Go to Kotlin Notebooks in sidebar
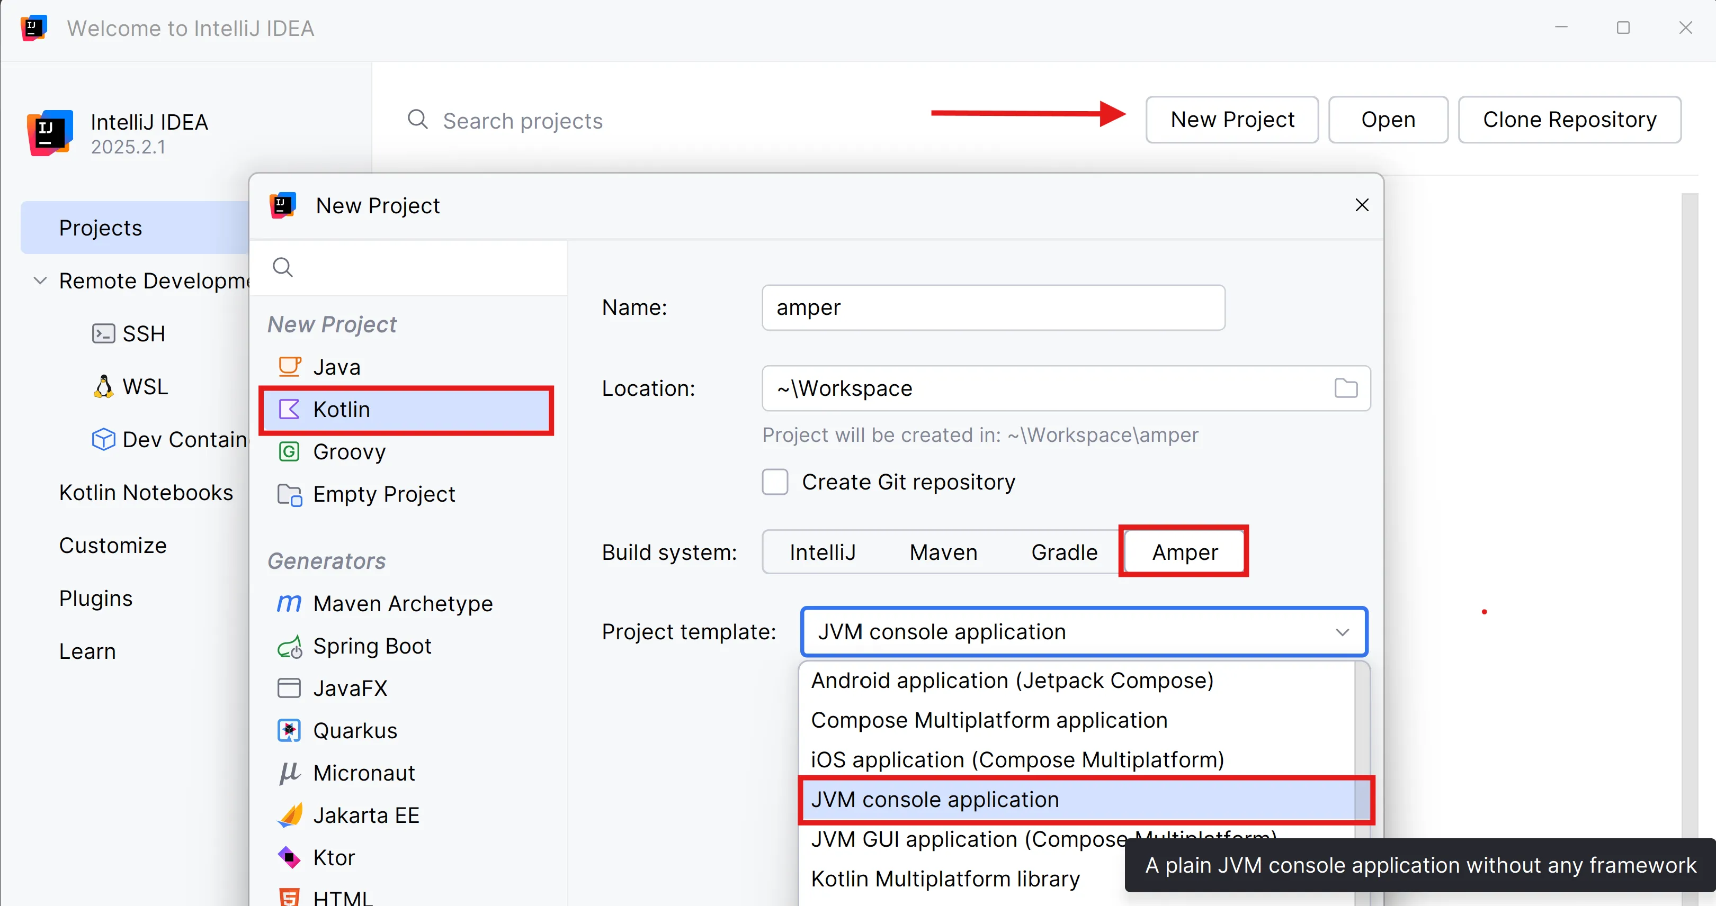 tap(146, 492)
